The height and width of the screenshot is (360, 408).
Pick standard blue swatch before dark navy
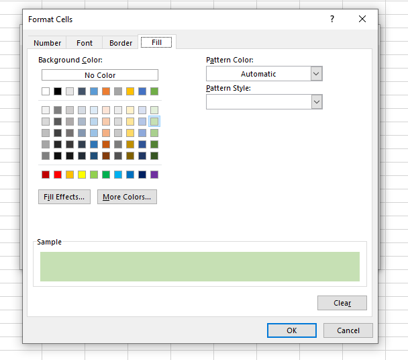tap(130, 175)
